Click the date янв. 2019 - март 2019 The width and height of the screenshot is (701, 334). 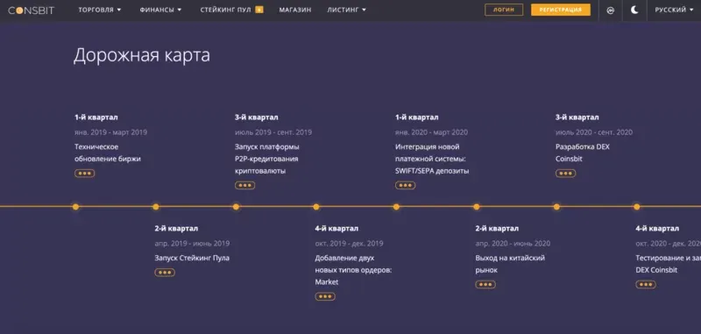coord(110,132)
